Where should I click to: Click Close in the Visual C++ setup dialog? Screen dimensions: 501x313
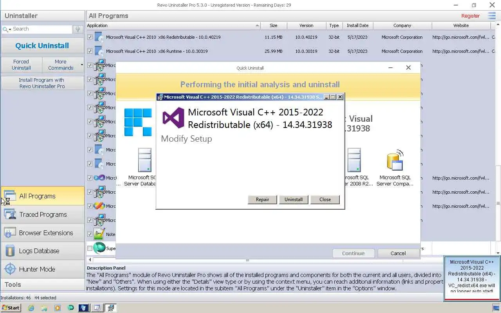click(325, 200)
